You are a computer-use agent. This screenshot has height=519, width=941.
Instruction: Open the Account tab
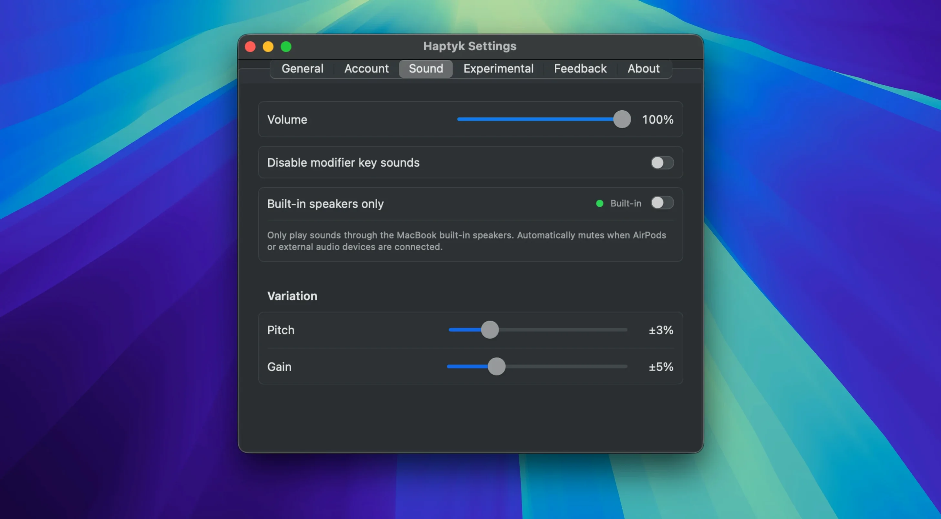(367, 69)
